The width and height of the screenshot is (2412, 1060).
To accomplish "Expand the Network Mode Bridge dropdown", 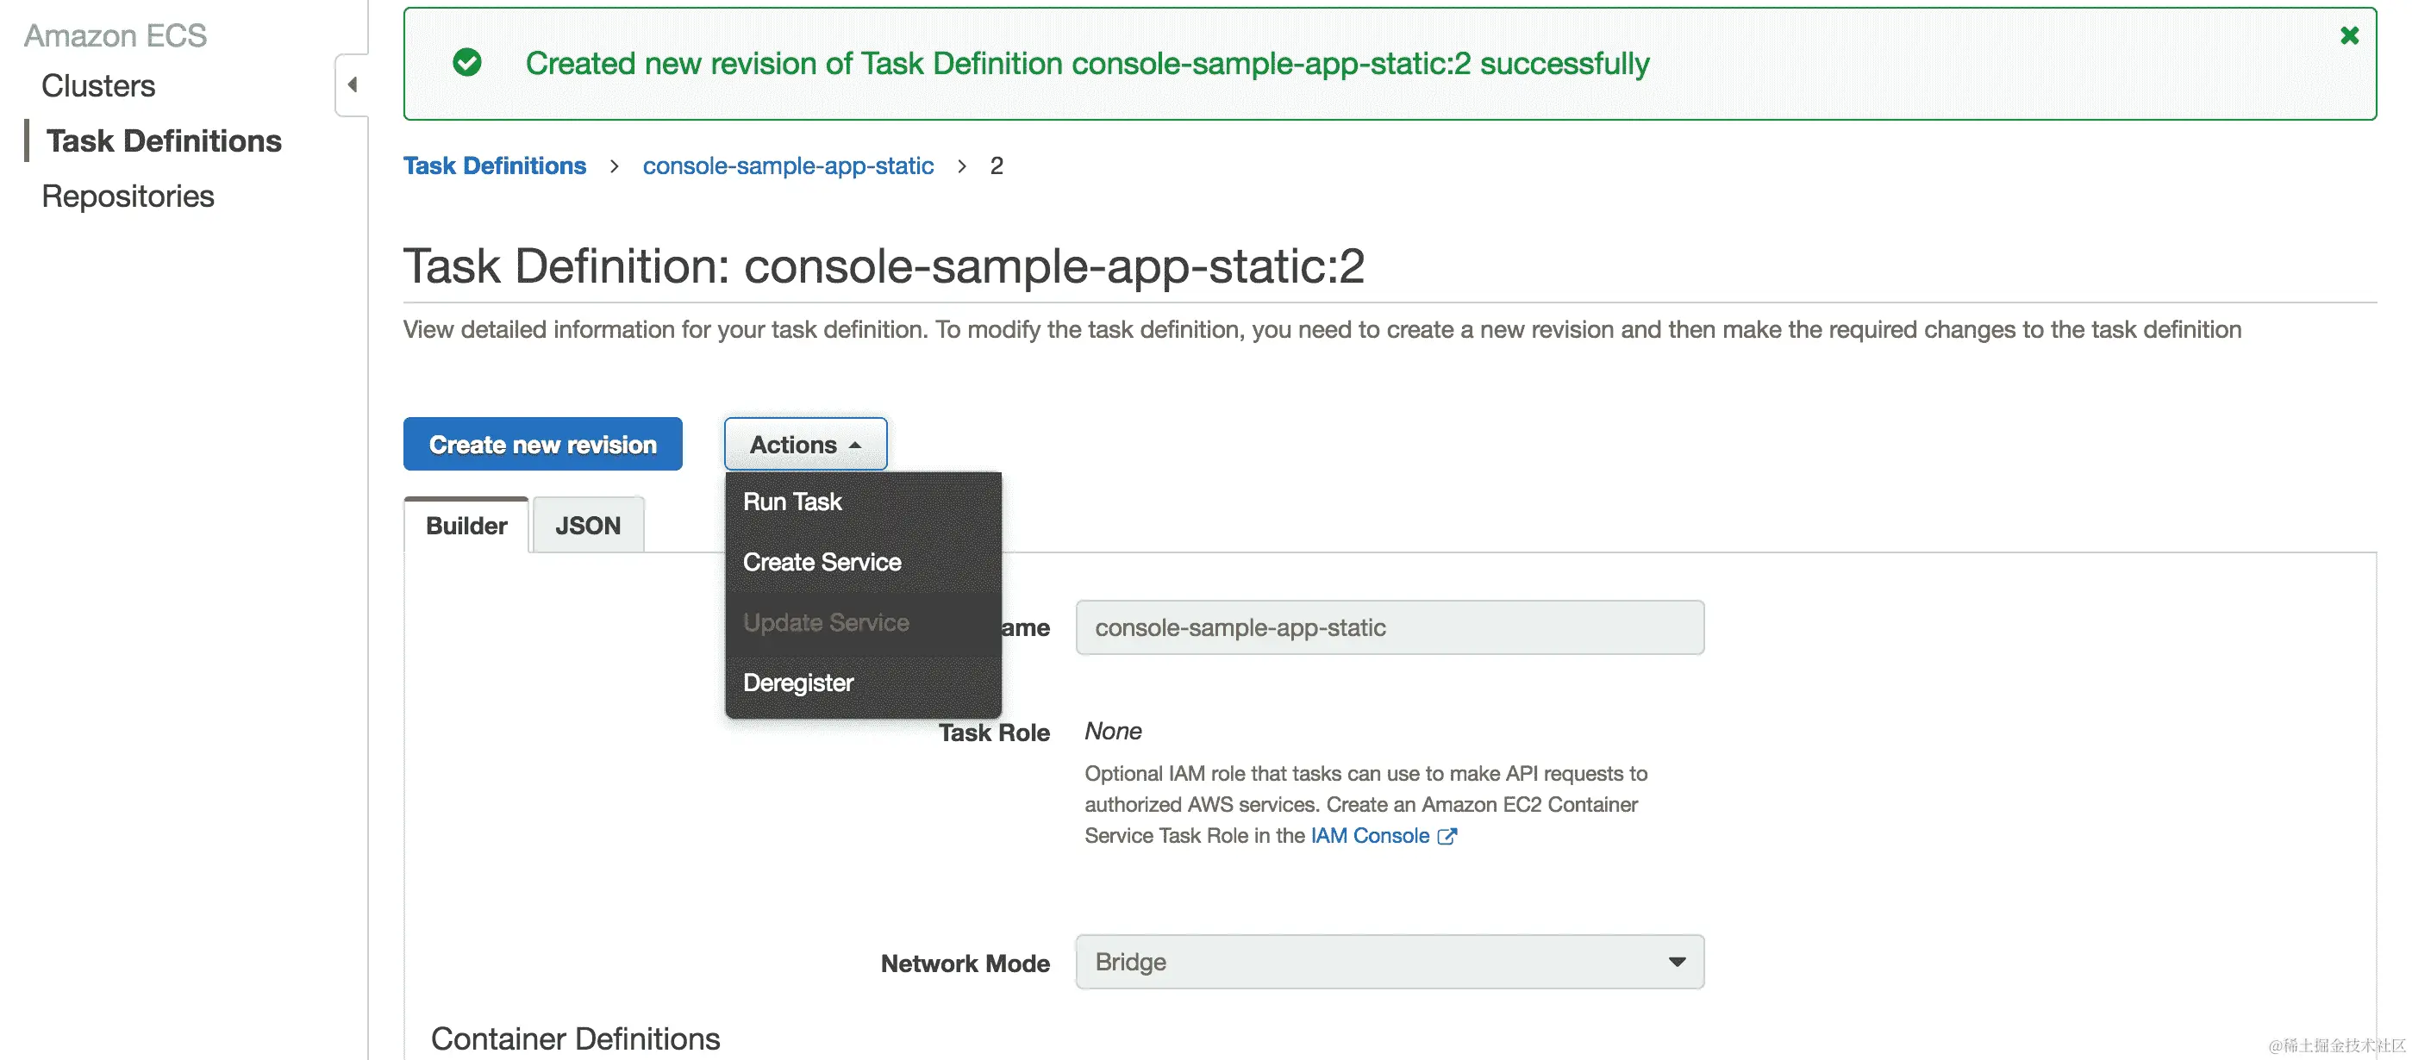I will [1389, 962].
